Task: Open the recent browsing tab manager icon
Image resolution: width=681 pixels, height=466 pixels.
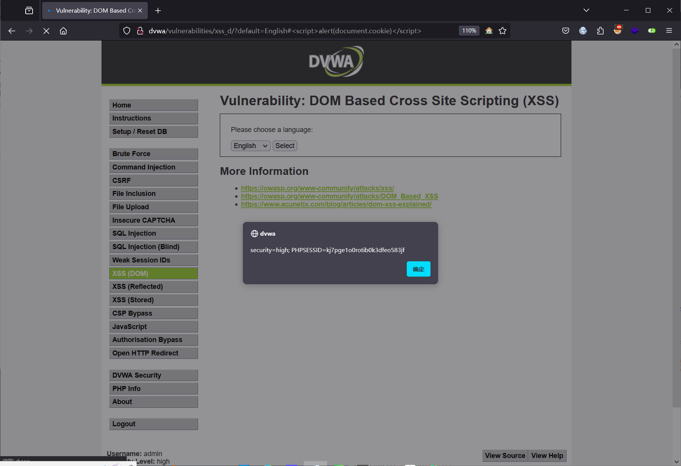Action: (29, 11)
